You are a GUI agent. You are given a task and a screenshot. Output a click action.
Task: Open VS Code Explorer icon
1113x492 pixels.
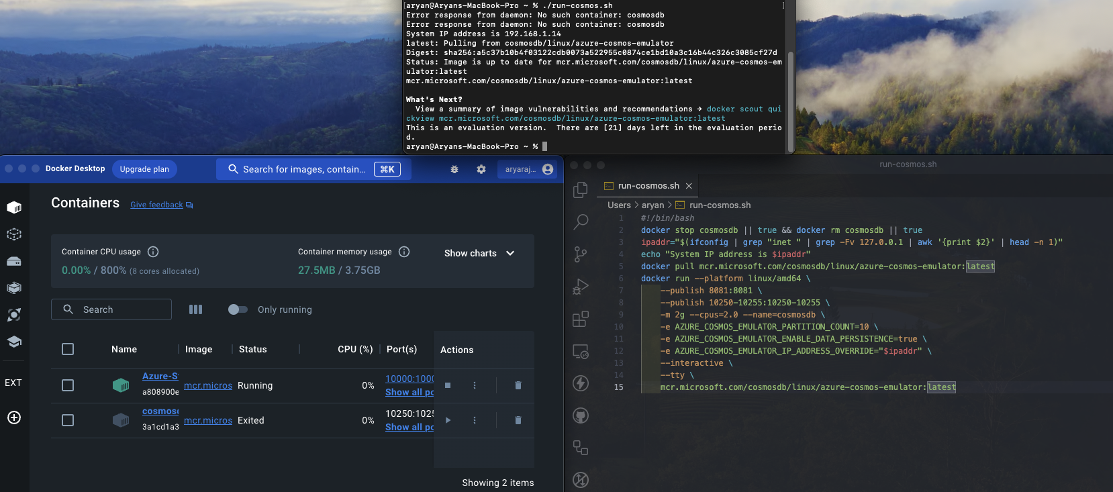(x=581, y=190)
